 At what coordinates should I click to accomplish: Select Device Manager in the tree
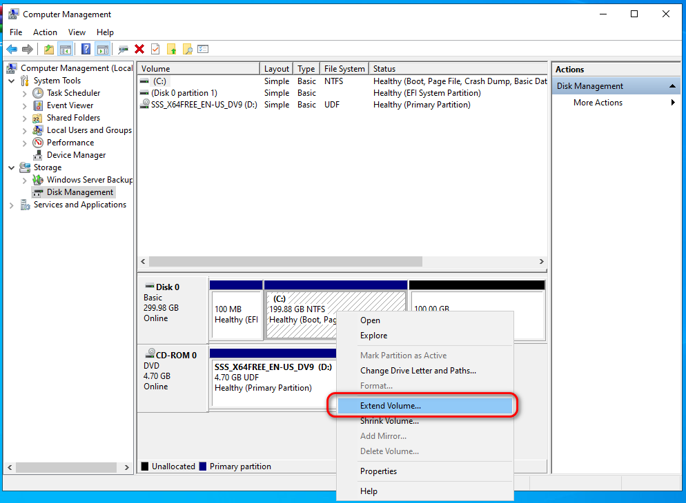coord(76,155)
